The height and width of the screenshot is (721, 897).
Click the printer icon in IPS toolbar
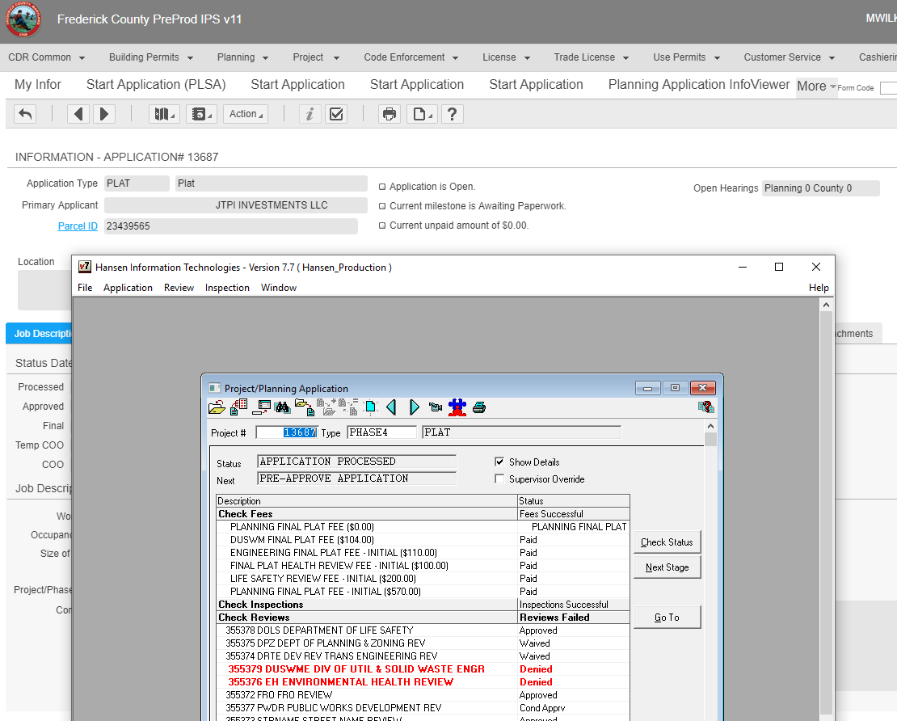[x=390, y=114]
